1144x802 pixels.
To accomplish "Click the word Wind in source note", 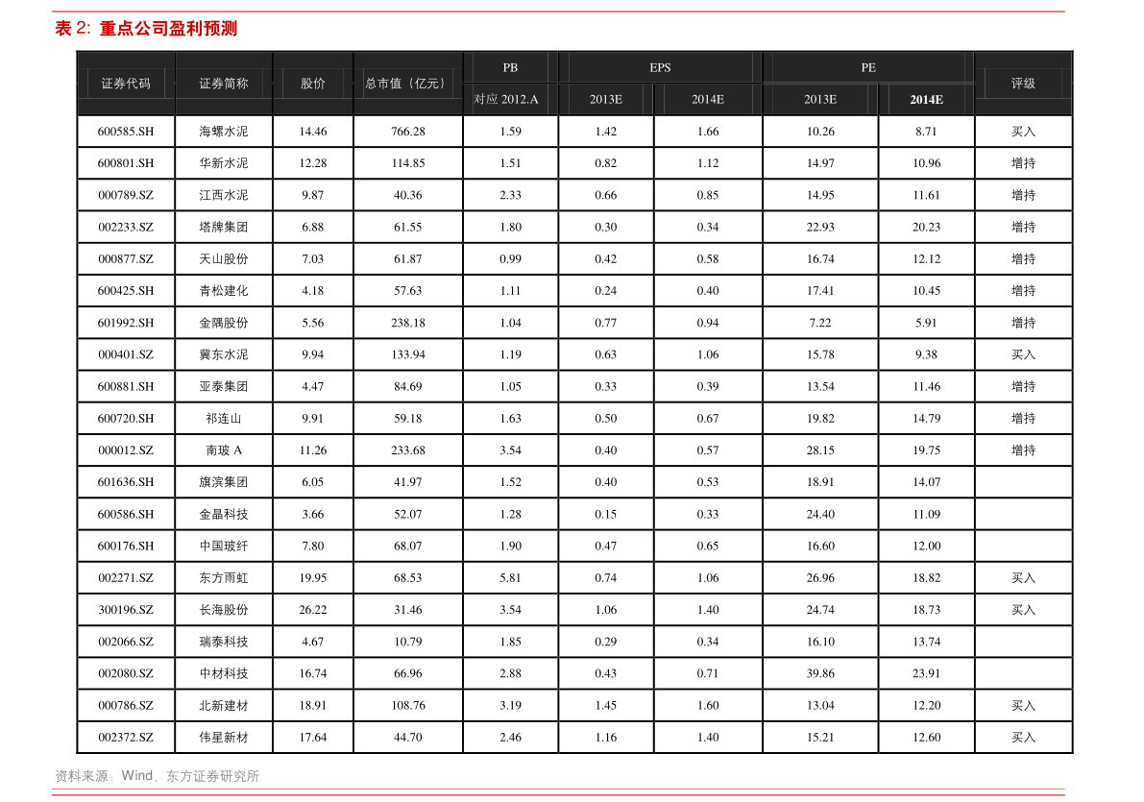I will coord(137,775).
